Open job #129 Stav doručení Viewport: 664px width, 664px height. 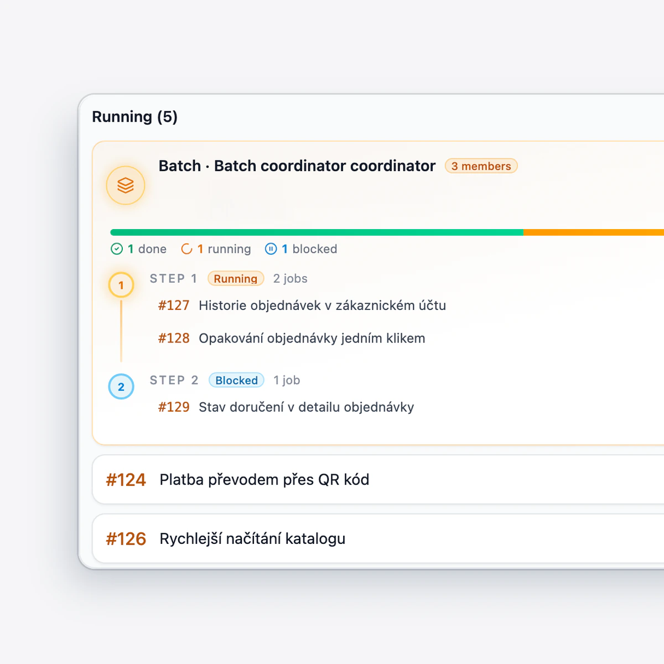tap(286, 407)
